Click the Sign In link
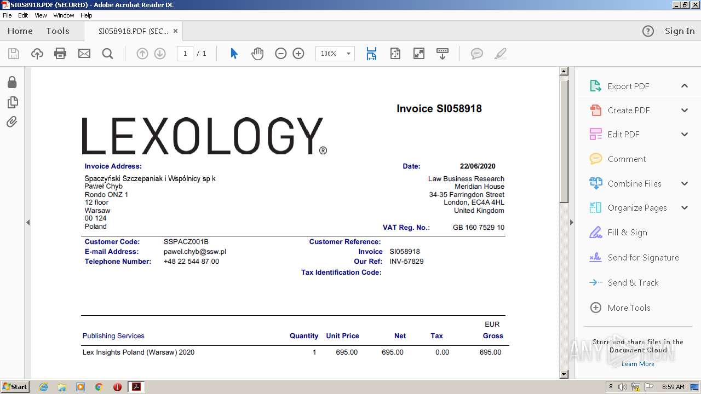This screenshot has height=394, width=701. 680,31
